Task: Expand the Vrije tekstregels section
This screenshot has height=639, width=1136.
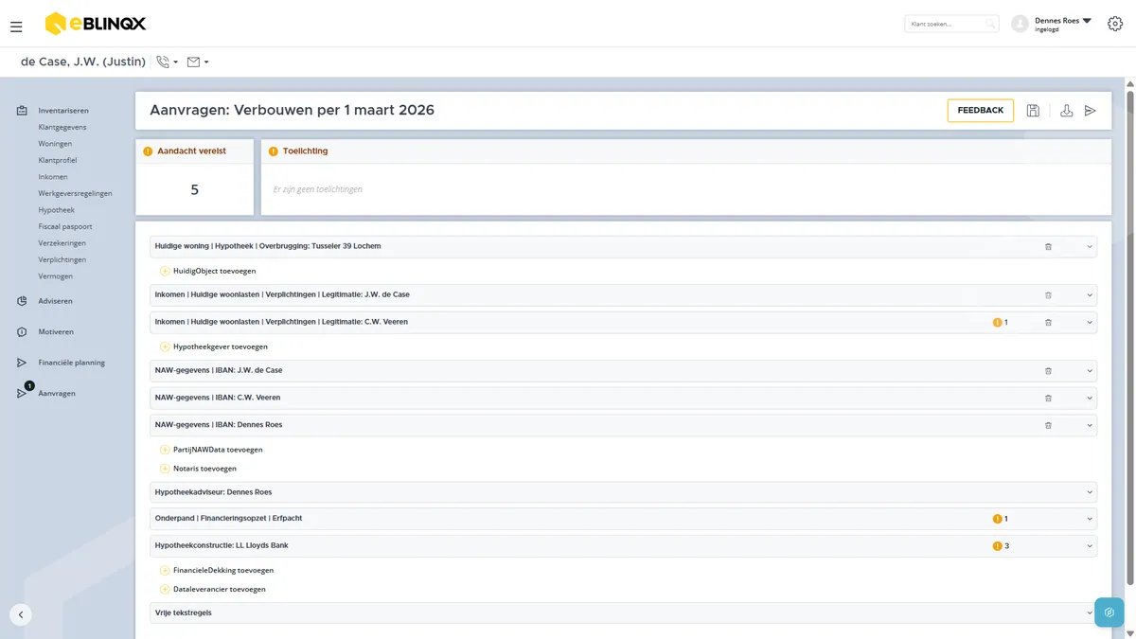Action: point(1090,613)
